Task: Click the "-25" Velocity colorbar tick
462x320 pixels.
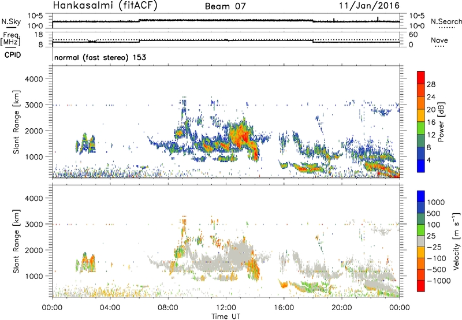Action: point(434,247)
